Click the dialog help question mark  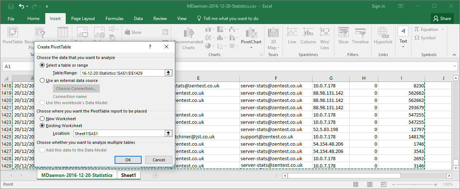pyautogui.click(x=150, y=47)
